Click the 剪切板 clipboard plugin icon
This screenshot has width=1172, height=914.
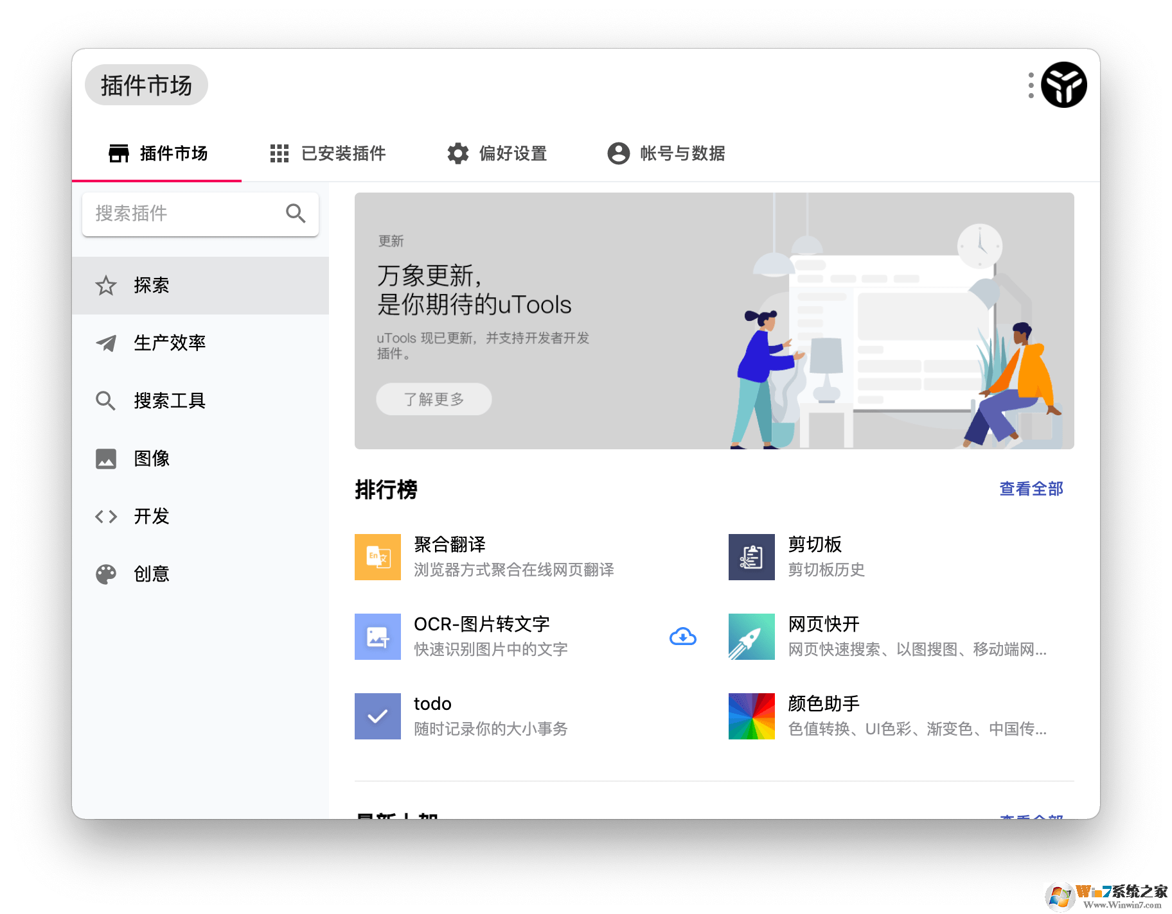751,556
